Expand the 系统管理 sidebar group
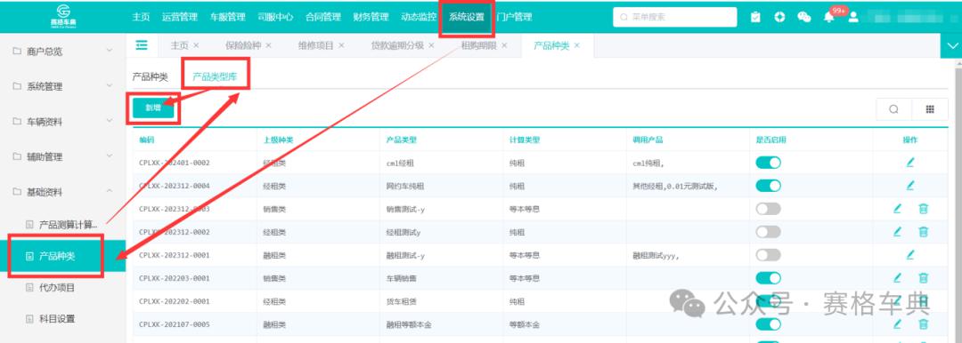This screenshot has width=962, height=343. [62, 86]
